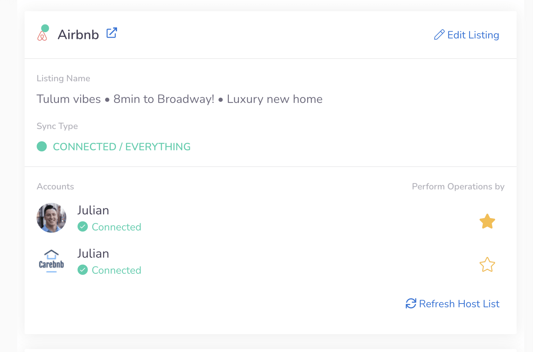Click the green status dot before CONNECTED / EVERYTHING

pyautogui.click(x=42, y=146)
